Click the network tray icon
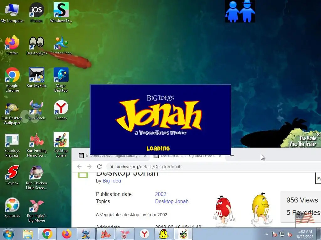The image size is (321, 240). pos(282,234)
